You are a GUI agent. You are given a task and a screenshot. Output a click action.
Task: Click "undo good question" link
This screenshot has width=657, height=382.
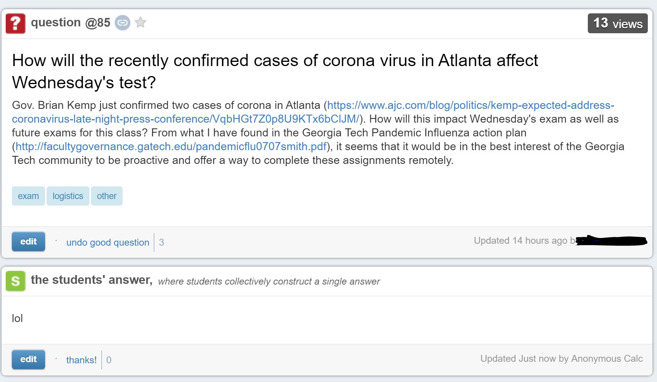coord(107,243)
